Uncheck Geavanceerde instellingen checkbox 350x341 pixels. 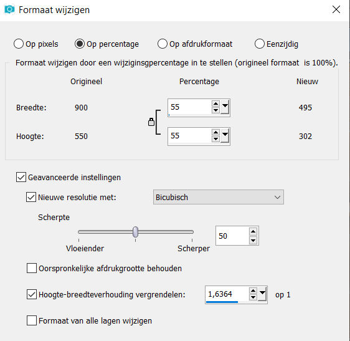click(x=21, y=177)
